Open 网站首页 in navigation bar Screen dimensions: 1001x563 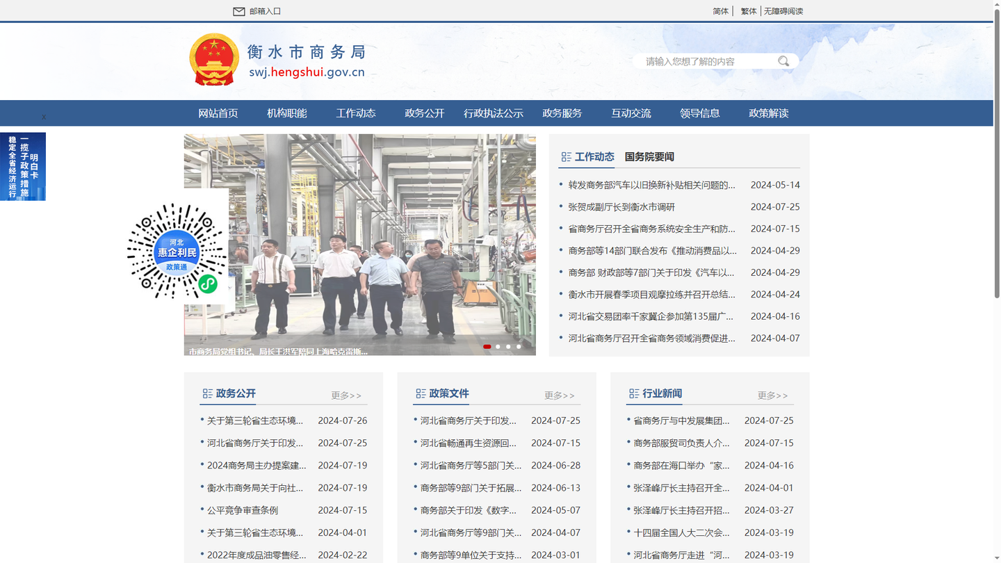[x=218, y=113]
